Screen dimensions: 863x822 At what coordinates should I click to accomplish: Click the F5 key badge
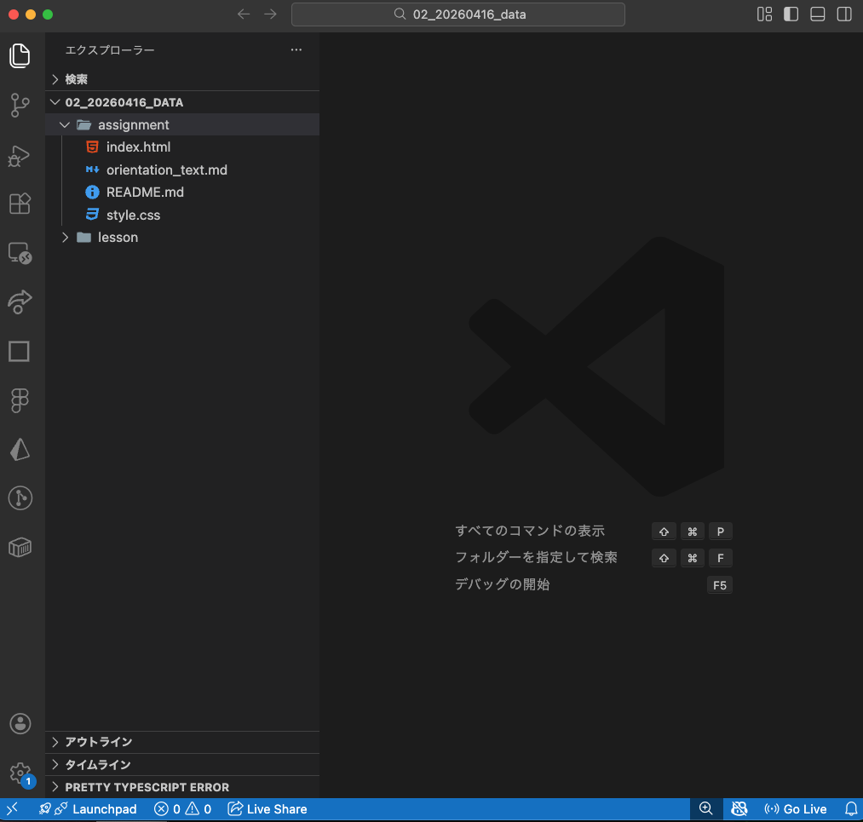(x=719, y=585)
